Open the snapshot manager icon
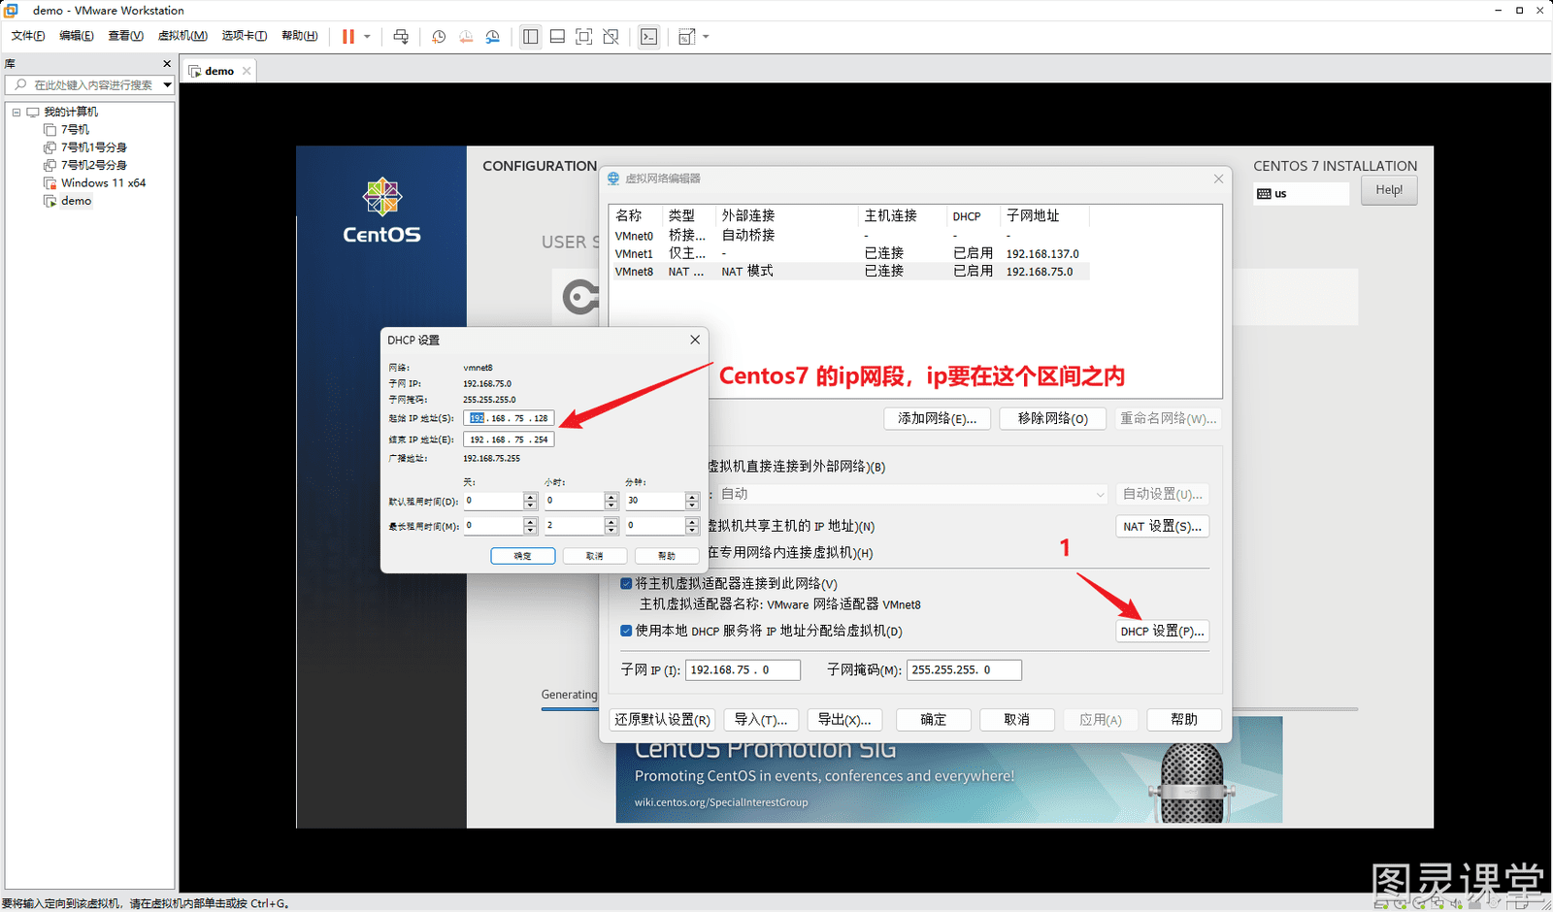 tap(493, 37)
